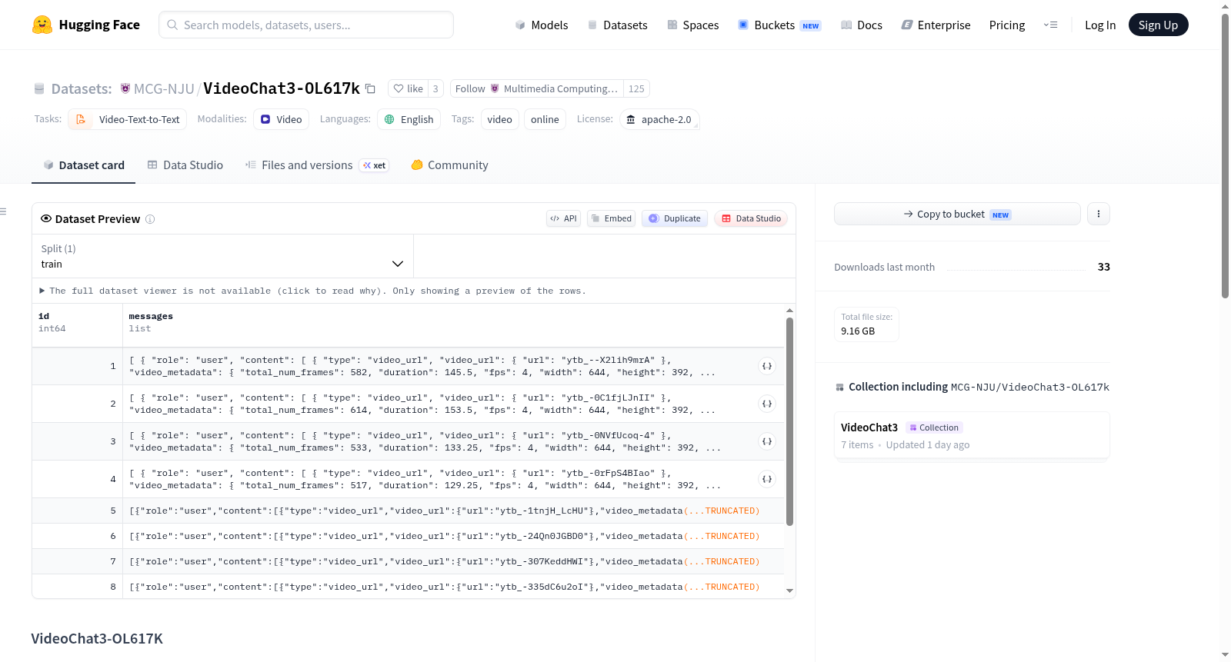This screenshot has width=1231, height=662.
Task: Click the Hugging Face logo icon
Action: click(x=42, y=25)
